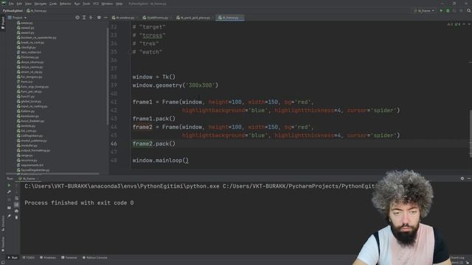
Task: Open the Event Log
Action: 457,258
